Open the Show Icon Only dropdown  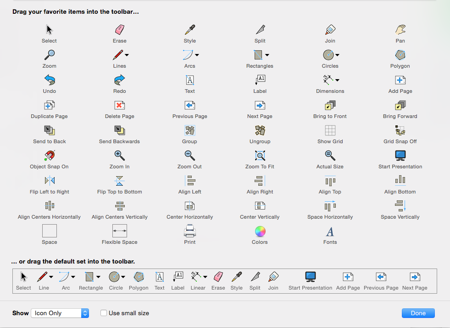tap(60, 313)
